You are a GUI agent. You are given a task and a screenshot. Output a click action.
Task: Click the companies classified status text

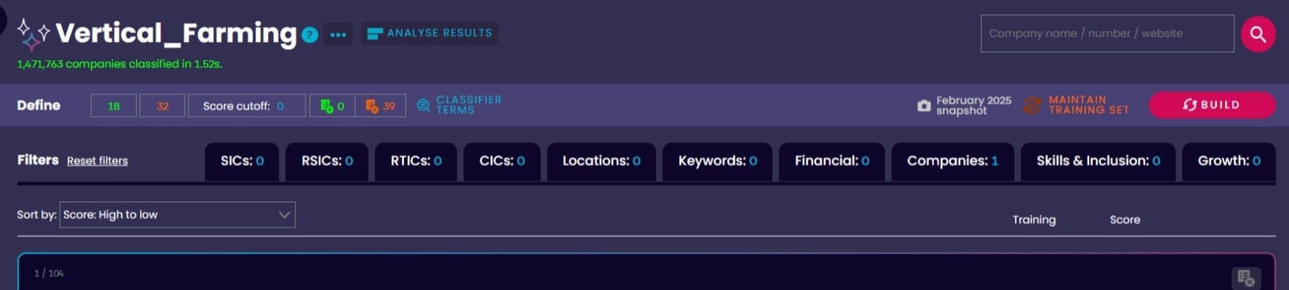click(x=119, y=64)
